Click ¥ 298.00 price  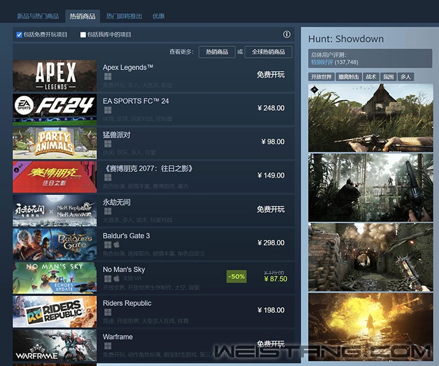pos(271,243)
